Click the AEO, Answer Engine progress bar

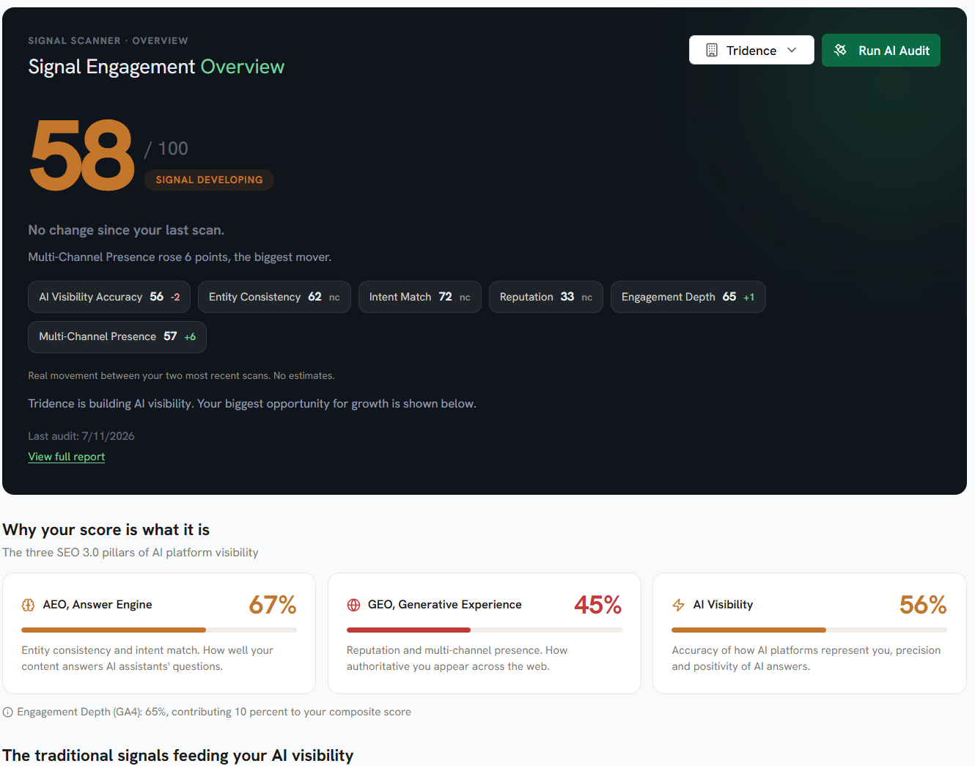[x=159, y=630]
